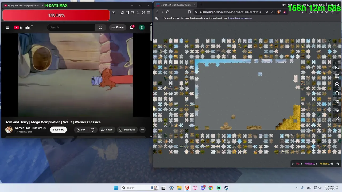
Task: Click muted autoplay icon in puzzle address bar
Action: tap(266, 12)
